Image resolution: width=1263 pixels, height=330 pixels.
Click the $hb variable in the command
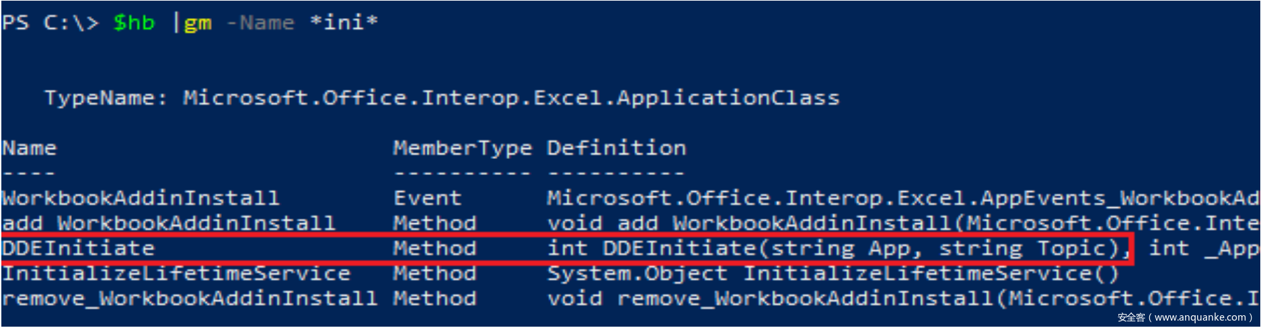point(134,23)
